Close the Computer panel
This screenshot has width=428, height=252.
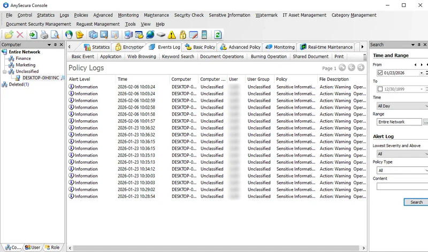[61, 44]
